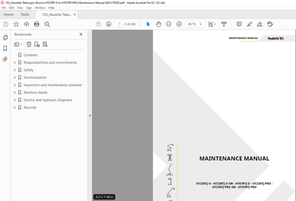Open page thumbnails panel
This screenshot has height=201, width=296.
(5, 37)
